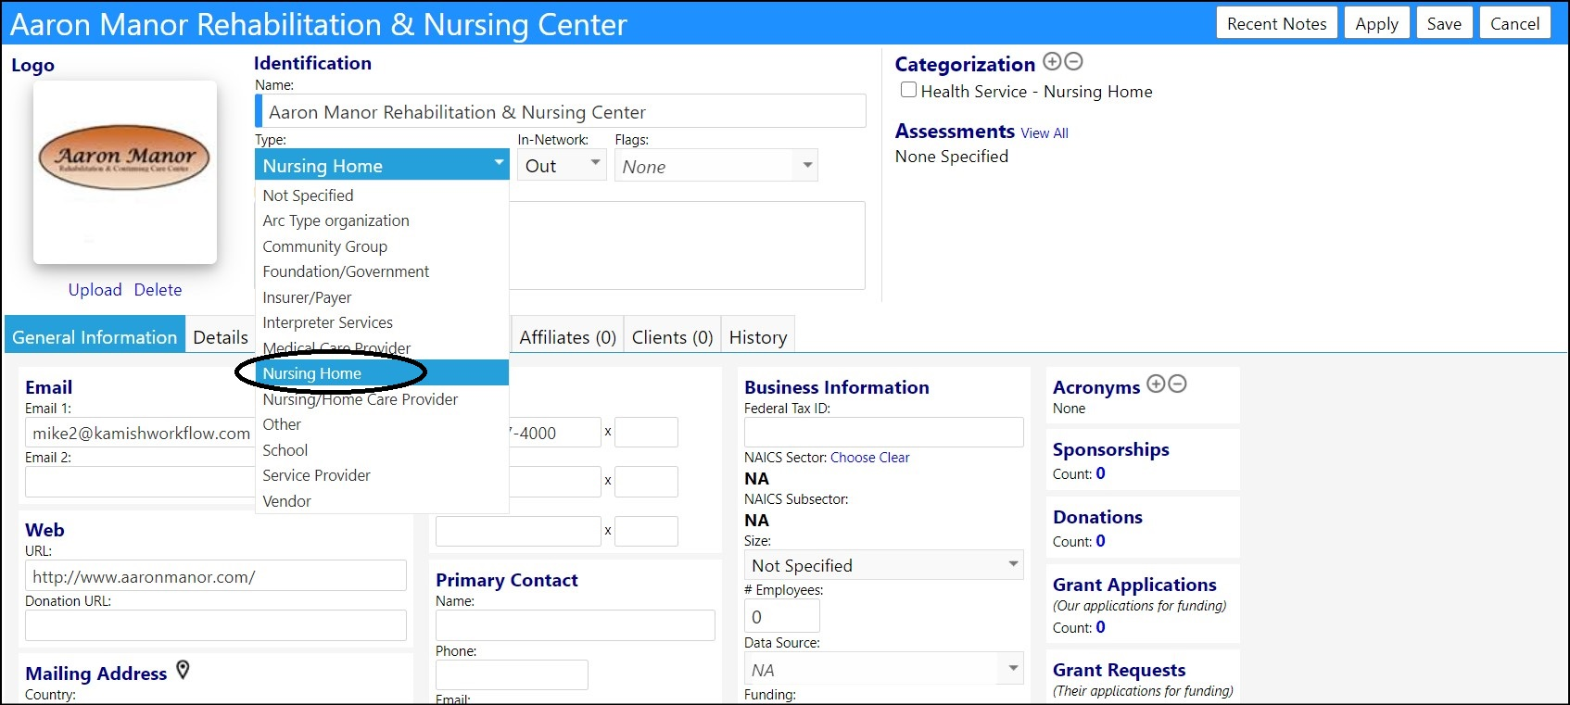Expand the Size dropdown showing Not Specified
The height and width of the screenshot is (705, 1570).
(x=884, y=565)
